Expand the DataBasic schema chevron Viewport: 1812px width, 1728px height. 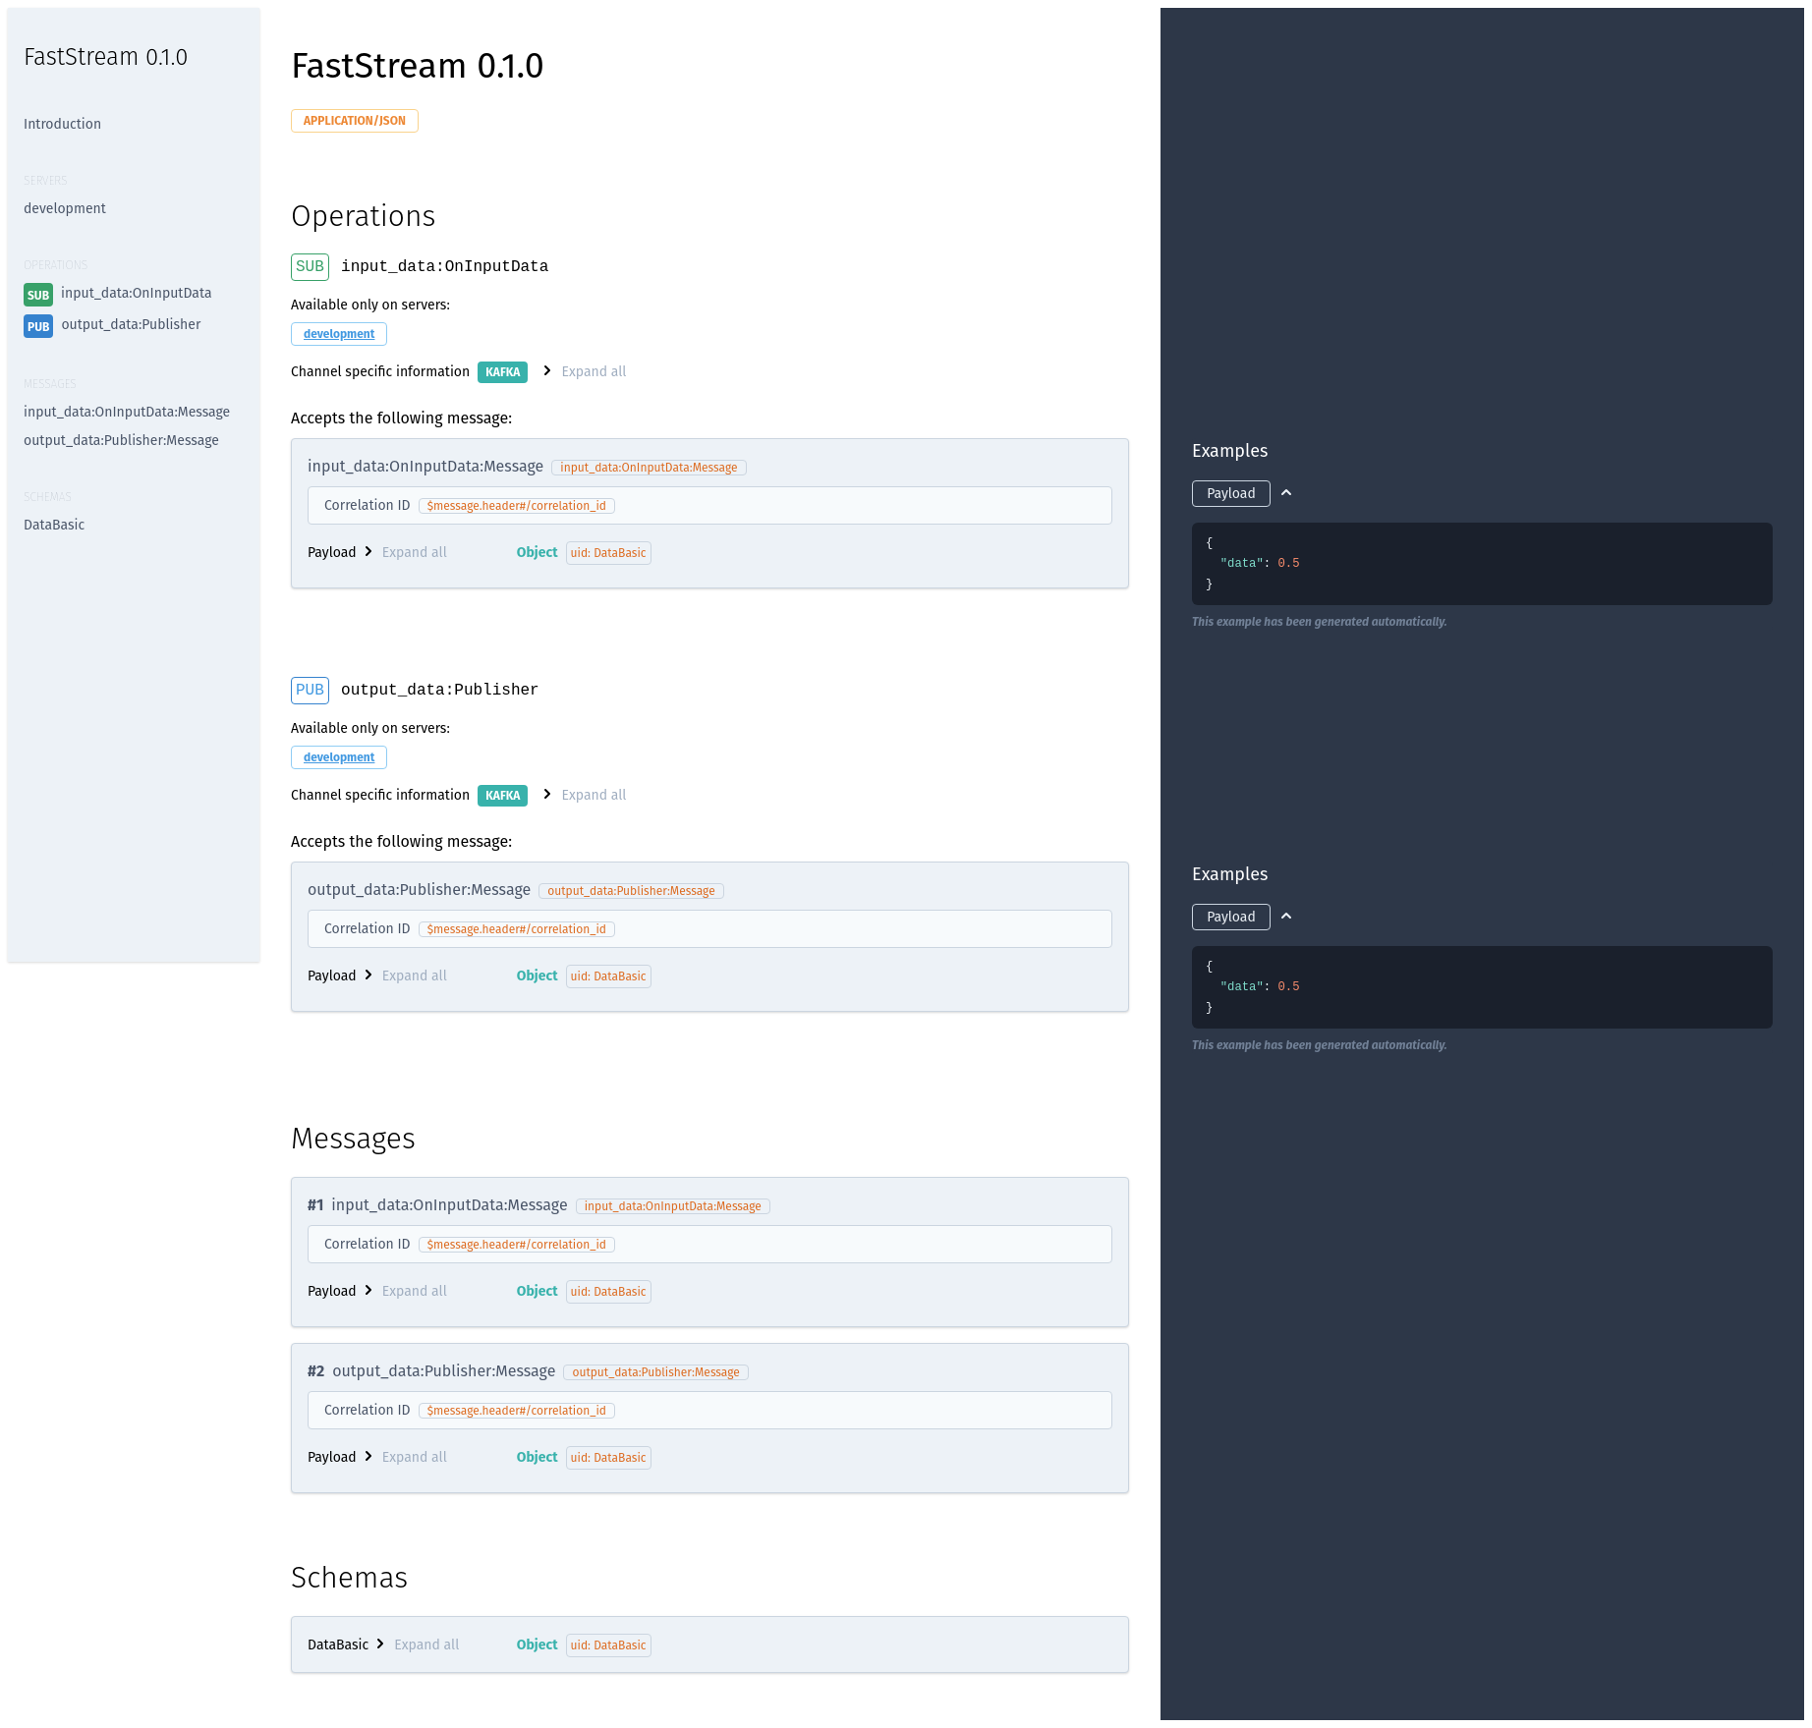(x=380, y=1644)
